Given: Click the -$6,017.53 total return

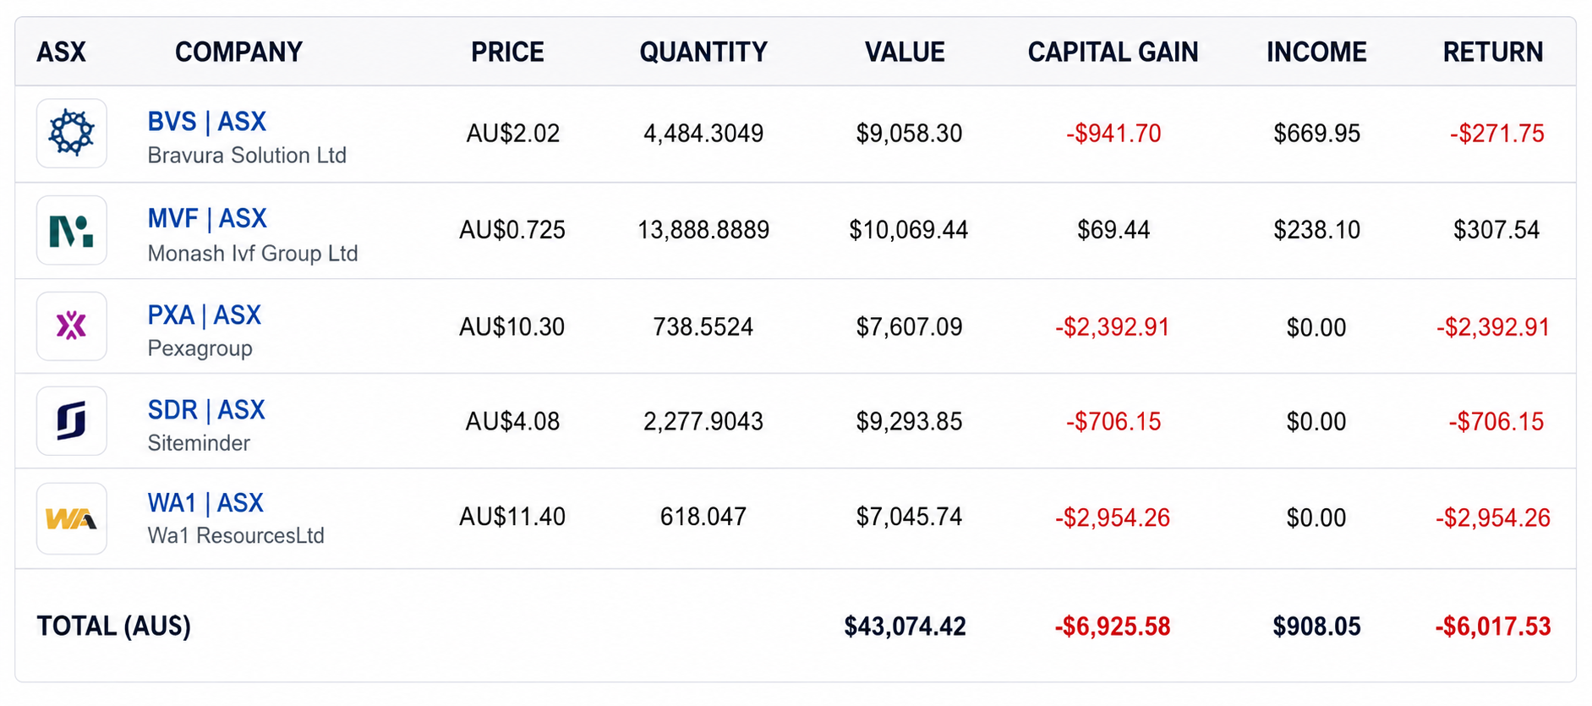Looking at the screenshot, I should pyautogui.click(x=1493, y=627).
